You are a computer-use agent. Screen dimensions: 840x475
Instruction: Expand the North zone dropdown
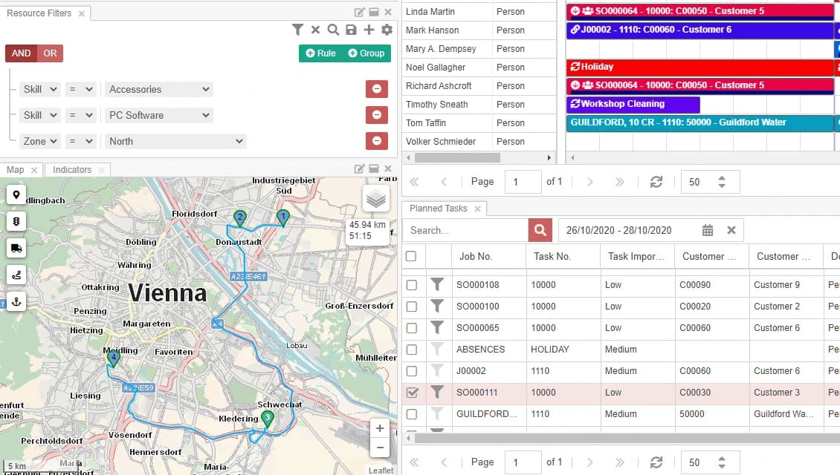(175, 141)
